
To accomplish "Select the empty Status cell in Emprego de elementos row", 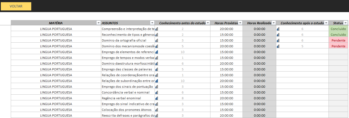I will pyautogui.click(x=338, y=52).
